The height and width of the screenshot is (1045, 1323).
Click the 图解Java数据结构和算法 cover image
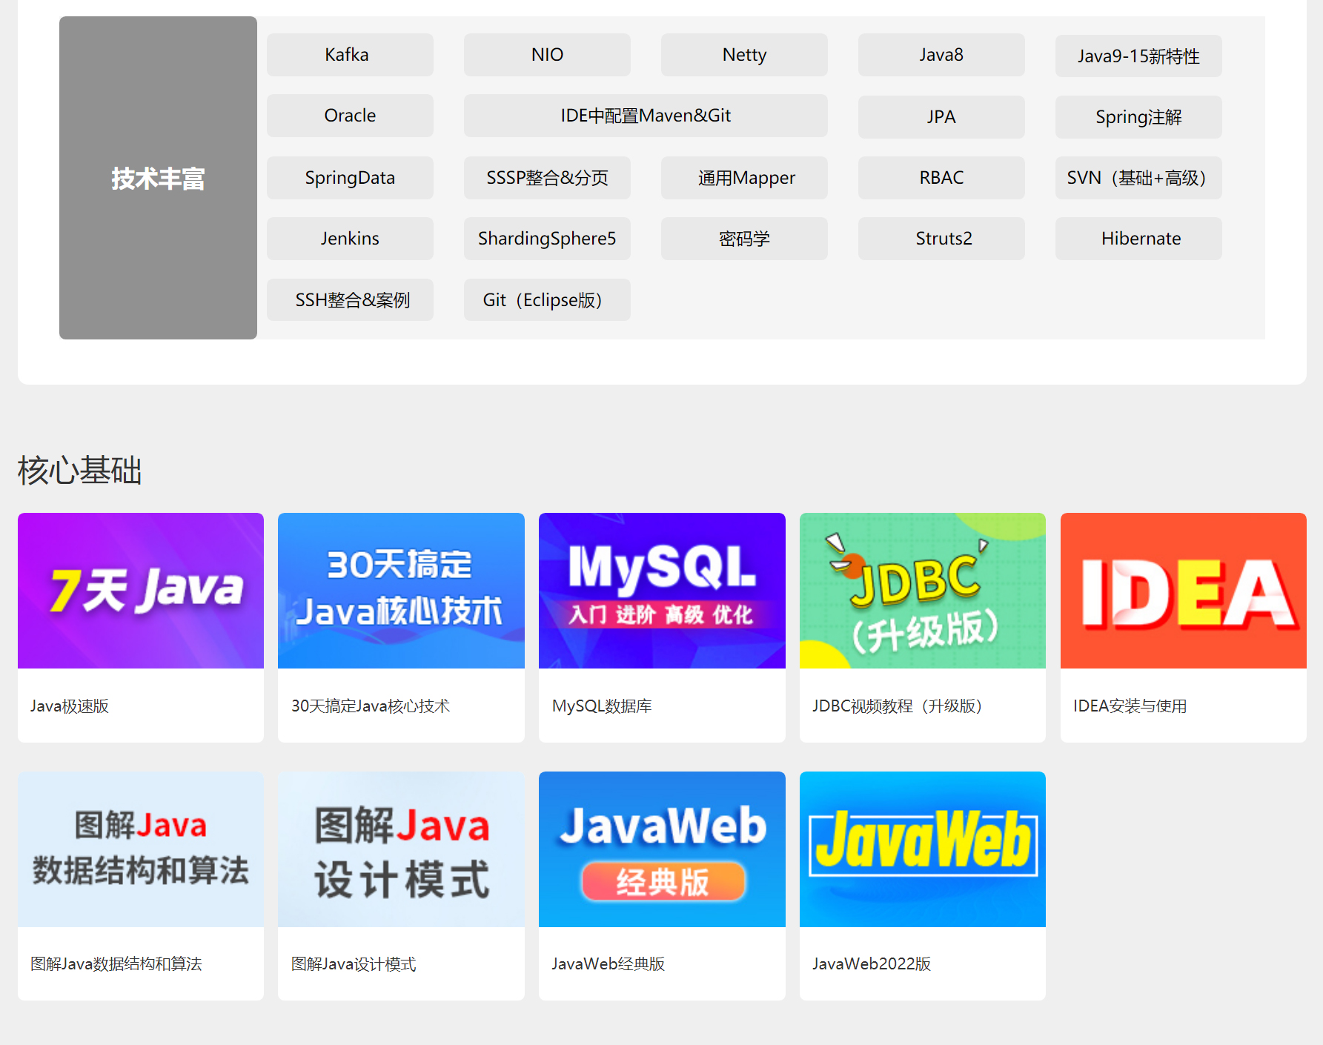point(141,849)
